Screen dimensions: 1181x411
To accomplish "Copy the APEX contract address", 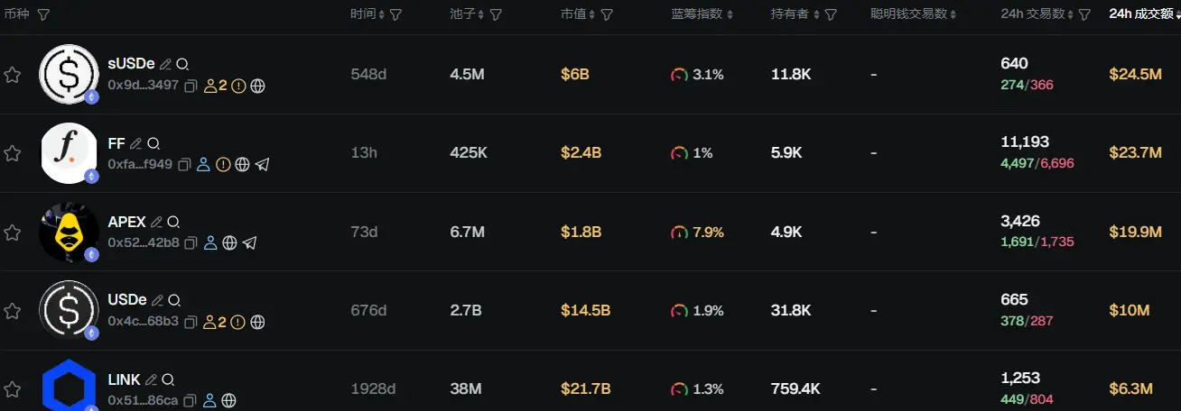I will [x=191, y=243].
